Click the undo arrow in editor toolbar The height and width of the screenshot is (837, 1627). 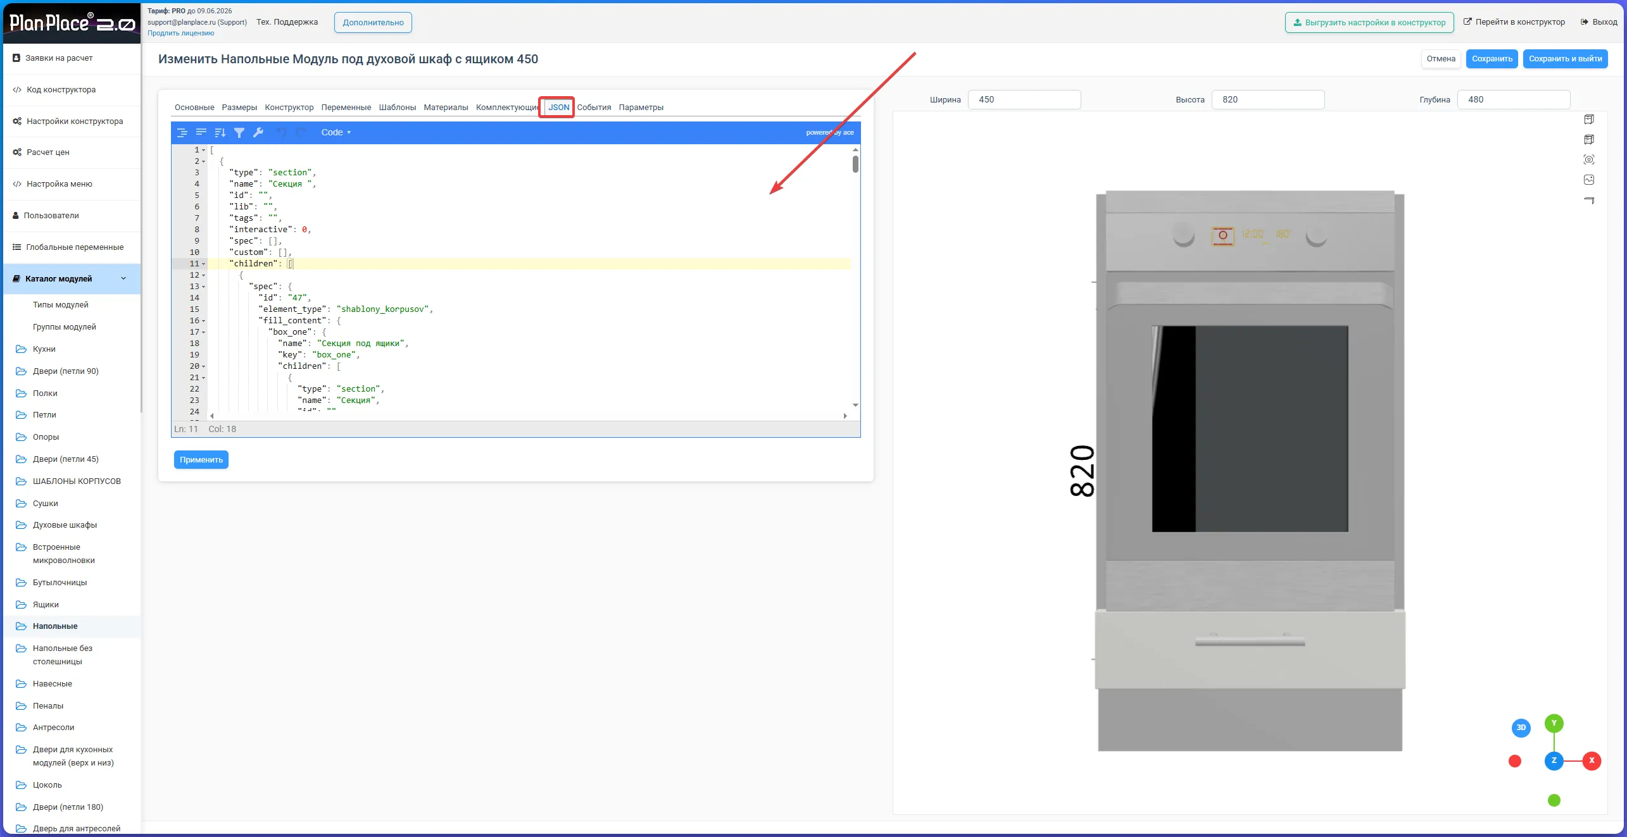tap(282, 132)
